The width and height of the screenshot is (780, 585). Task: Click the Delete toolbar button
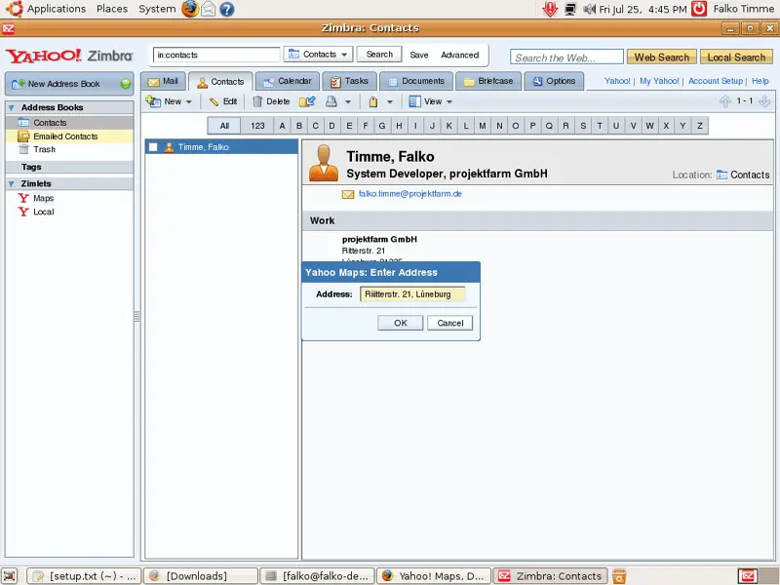271,101
